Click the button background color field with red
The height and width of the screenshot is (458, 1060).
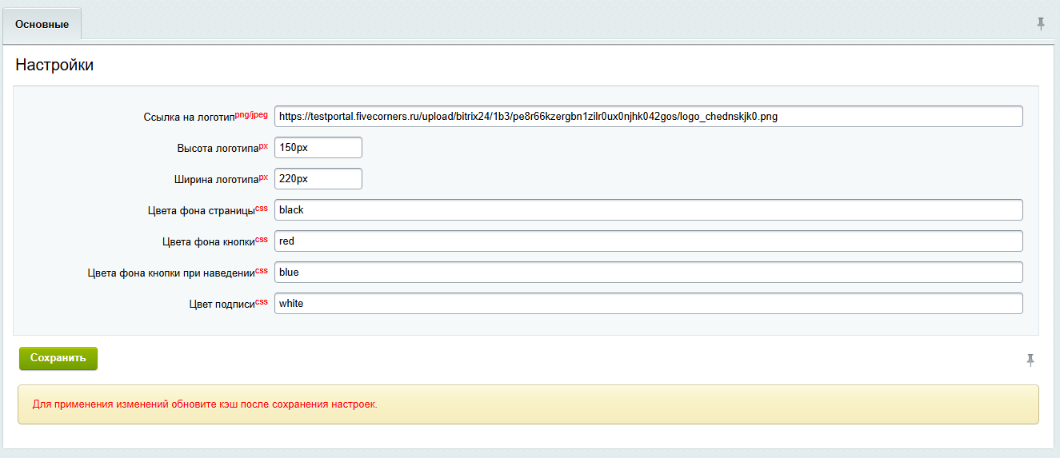coord(648,241)
